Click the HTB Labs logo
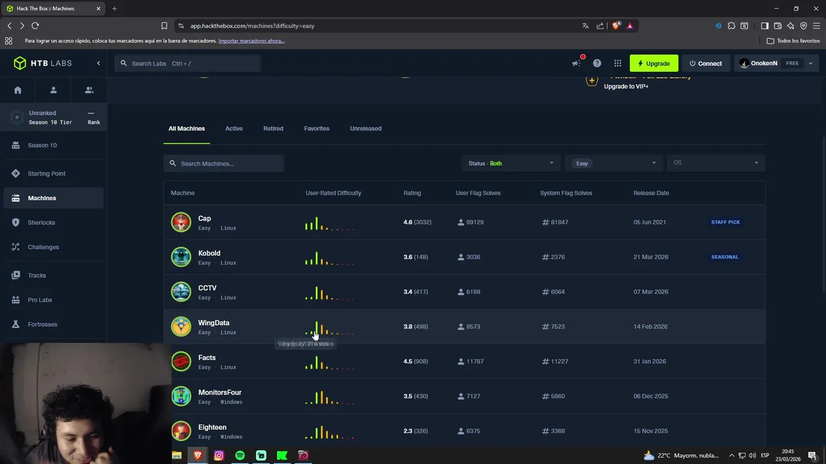The height and width of the screenshot is (464, 826). pyautogui.click(x=43, y=63)
